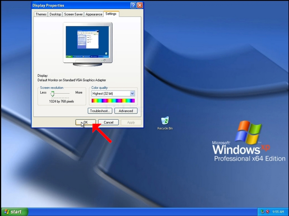Click the 'Less' label beside the slider
Image resolution: width=289 pixels, height=216 pixels.
pyautogui.click(x=43, y=92)
